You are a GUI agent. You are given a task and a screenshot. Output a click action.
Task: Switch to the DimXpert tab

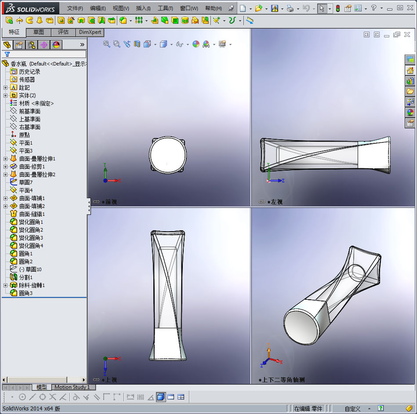click(90, 32)
